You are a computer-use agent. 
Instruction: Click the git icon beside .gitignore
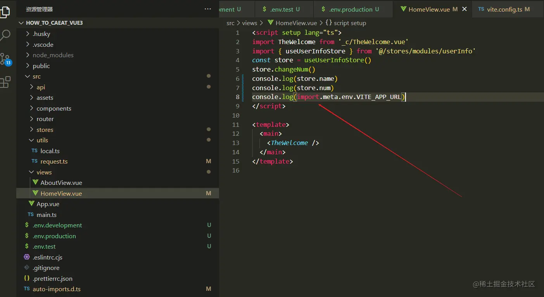[x=27, y=268]
